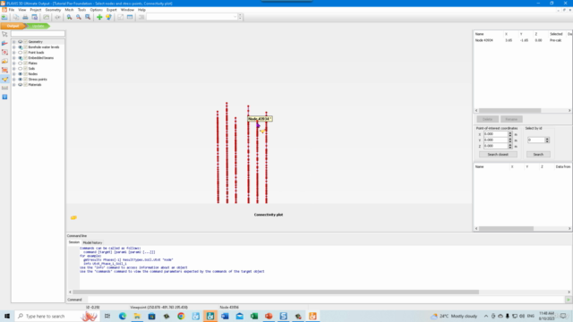Click the selection arrow tool in side toolbar
The image size is (573, 322).
tap(4, 34)
